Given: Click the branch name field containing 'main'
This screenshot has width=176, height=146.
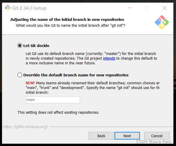Looking at the screenshot, I should (x=53, y=100).
